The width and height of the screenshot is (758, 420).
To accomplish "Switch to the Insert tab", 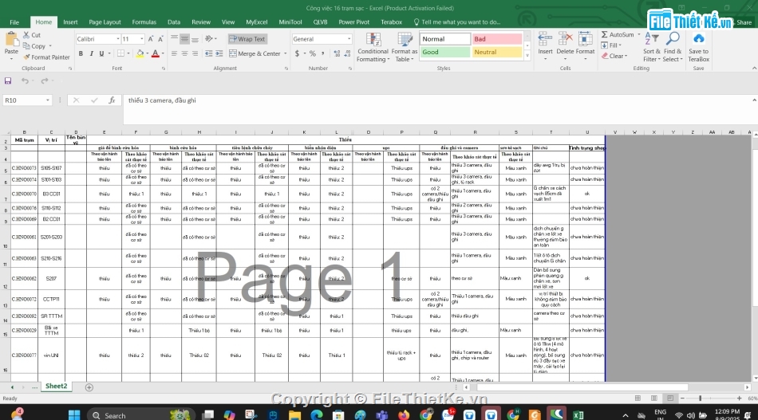I will [70, 22].
